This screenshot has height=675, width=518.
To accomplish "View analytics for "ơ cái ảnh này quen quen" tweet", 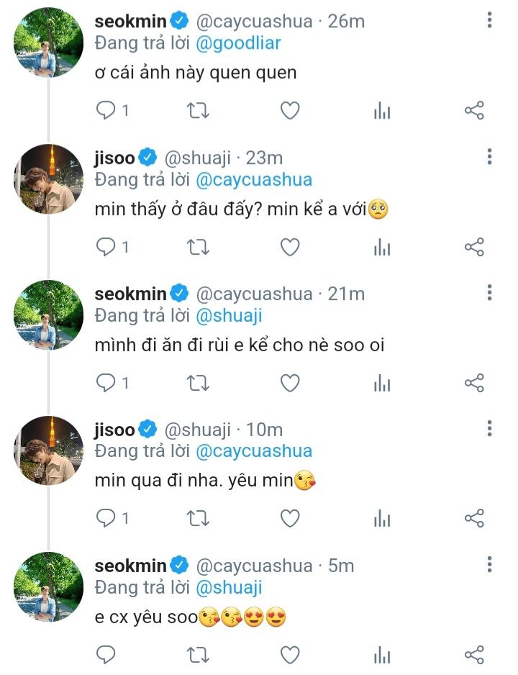I will point(382,111).
